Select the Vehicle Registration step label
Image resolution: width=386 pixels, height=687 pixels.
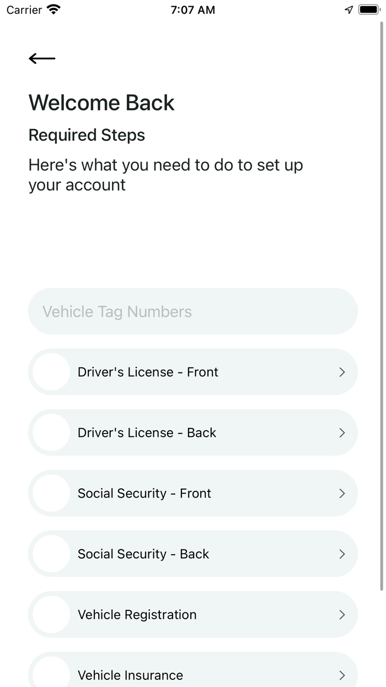click(137, 615)
